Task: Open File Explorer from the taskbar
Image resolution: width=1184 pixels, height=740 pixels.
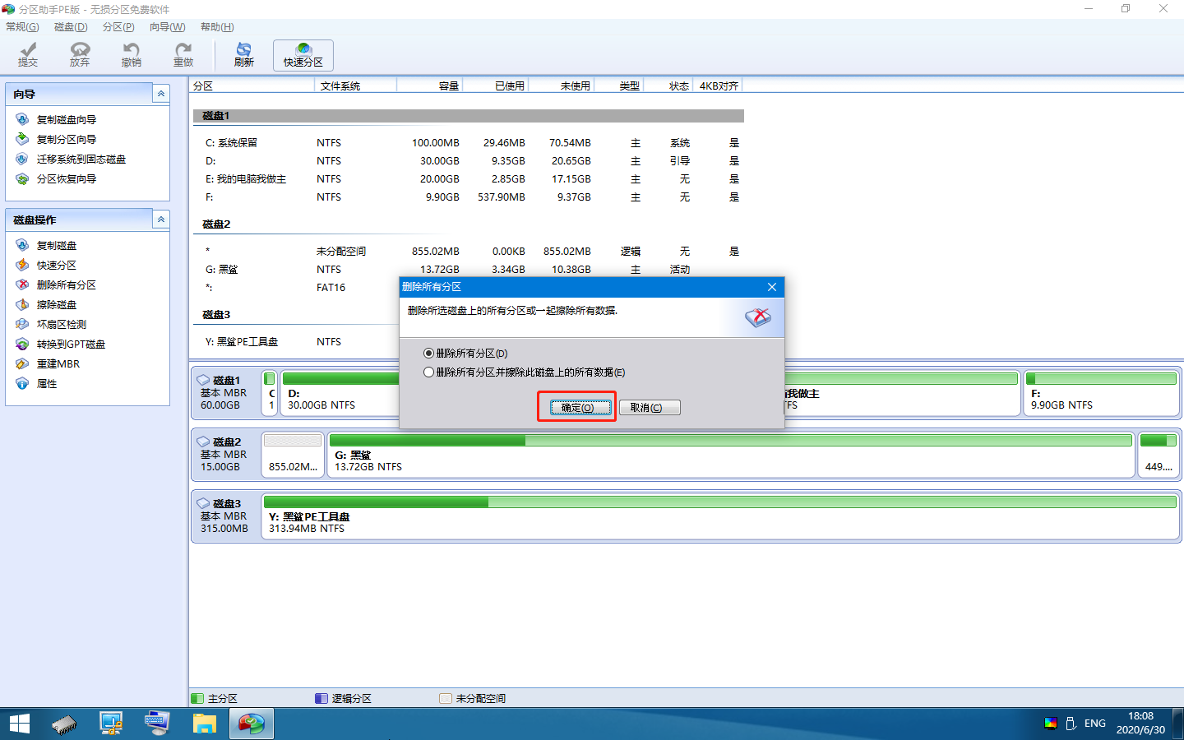Action: pyautogui.click(x=204, y=724)
